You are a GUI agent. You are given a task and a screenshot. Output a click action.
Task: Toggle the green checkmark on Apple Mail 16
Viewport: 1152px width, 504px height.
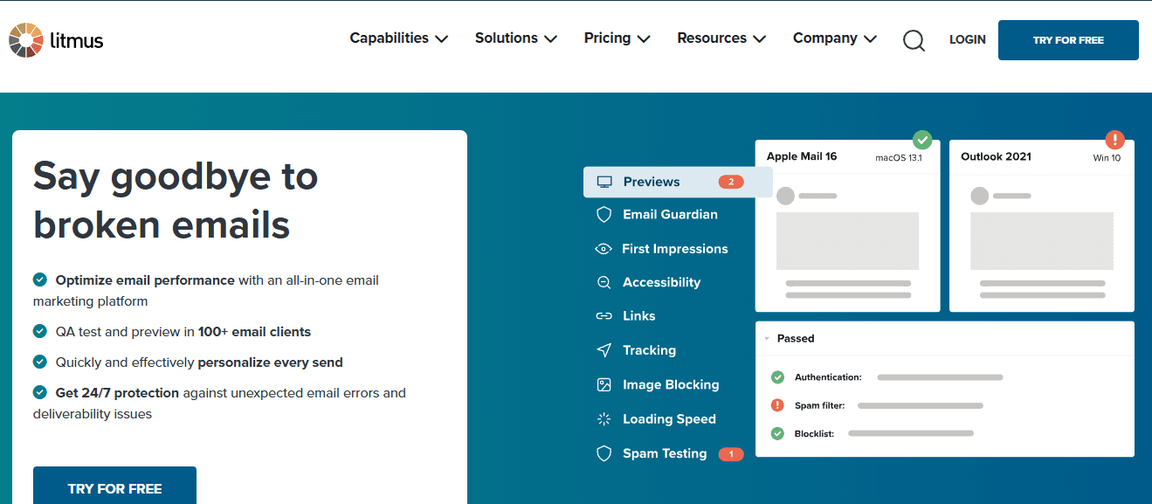click(x=922, y=140)
